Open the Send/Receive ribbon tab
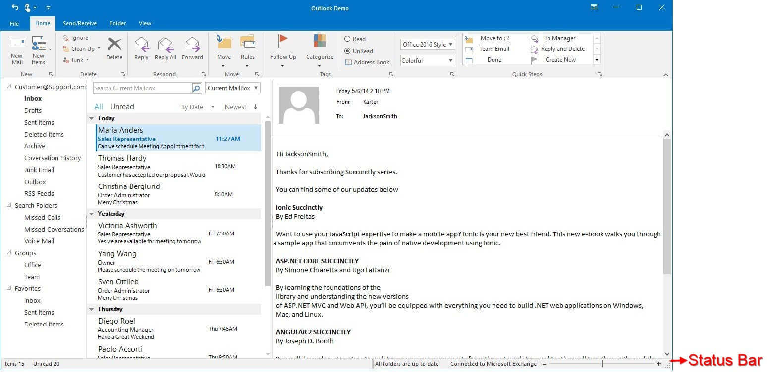Screen dimensions: 767x373 [80, 23]
